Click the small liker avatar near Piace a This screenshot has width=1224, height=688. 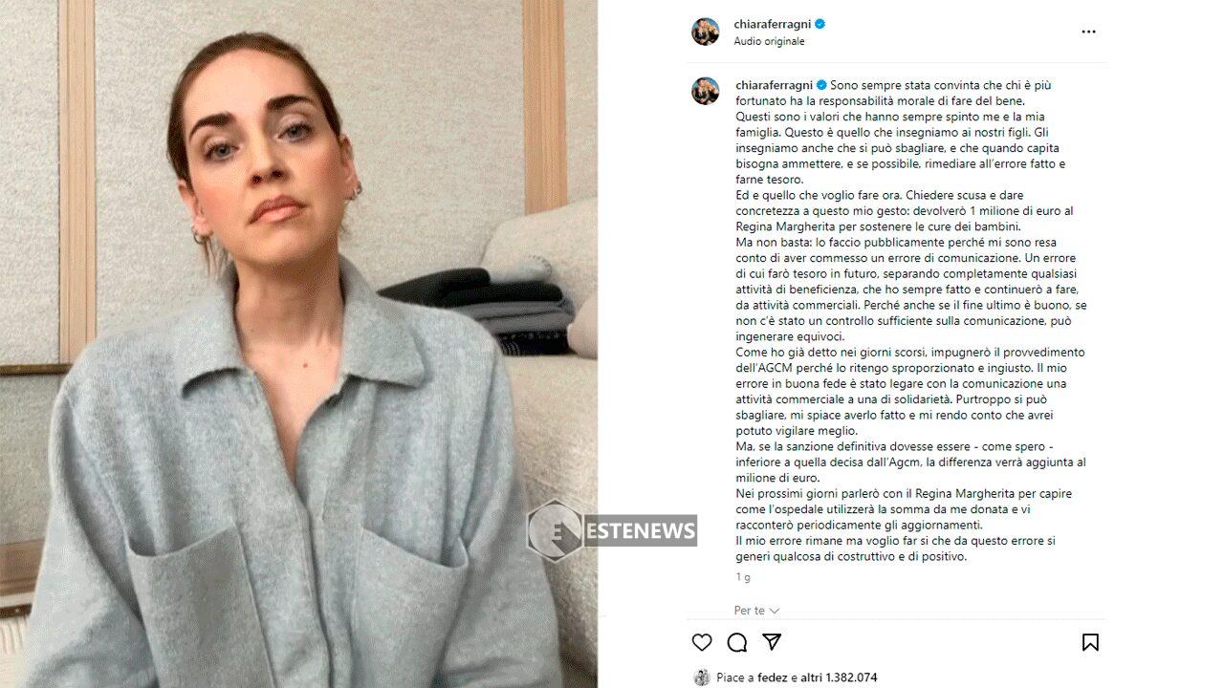tap(702, 677)
